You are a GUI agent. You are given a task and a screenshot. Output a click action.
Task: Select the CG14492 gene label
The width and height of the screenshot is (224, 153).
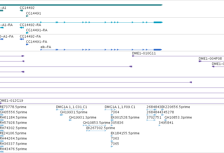coord(27,8)
